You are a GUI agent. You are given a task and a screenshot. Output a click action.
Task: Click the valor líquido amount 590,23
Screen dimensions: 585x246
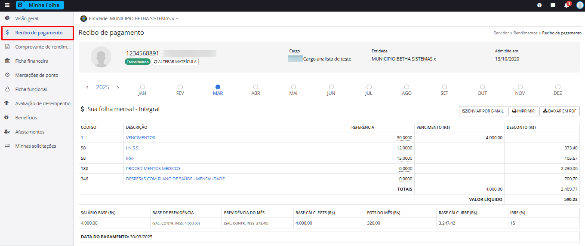pyautogui.click(x=570, y=200)
